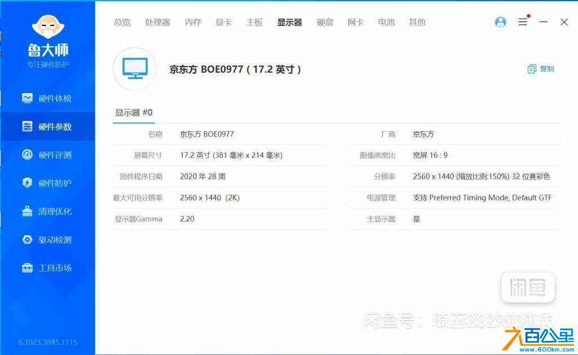The width and height of the screenshot is (578, 355).
Task: Click the 屏幕尺寸 label
Action: pyautogui.click(x=148, y=156)
